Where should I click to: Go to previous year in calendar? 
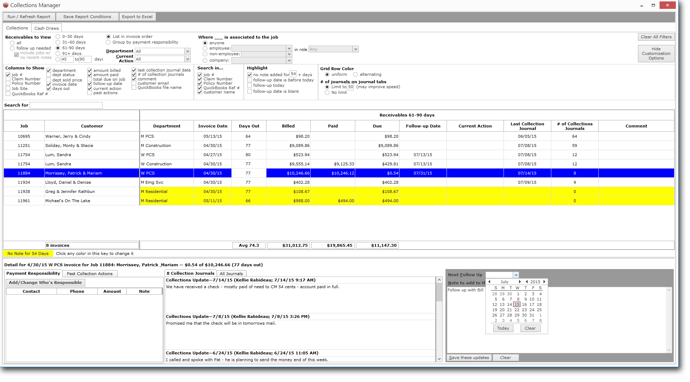(x=527, y=282)
